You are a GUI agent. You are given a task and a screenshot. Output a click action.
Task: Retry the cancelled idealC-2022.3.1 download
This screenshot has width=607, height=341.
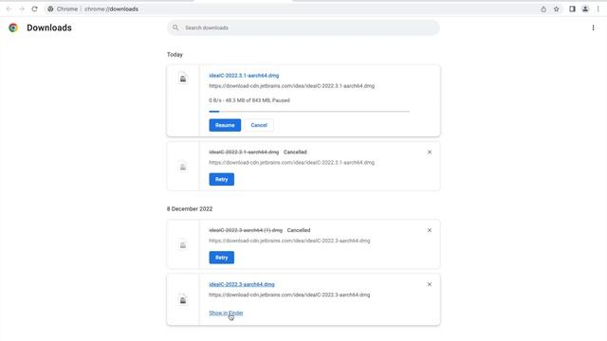pyautogui.click(x=221, y=179)
